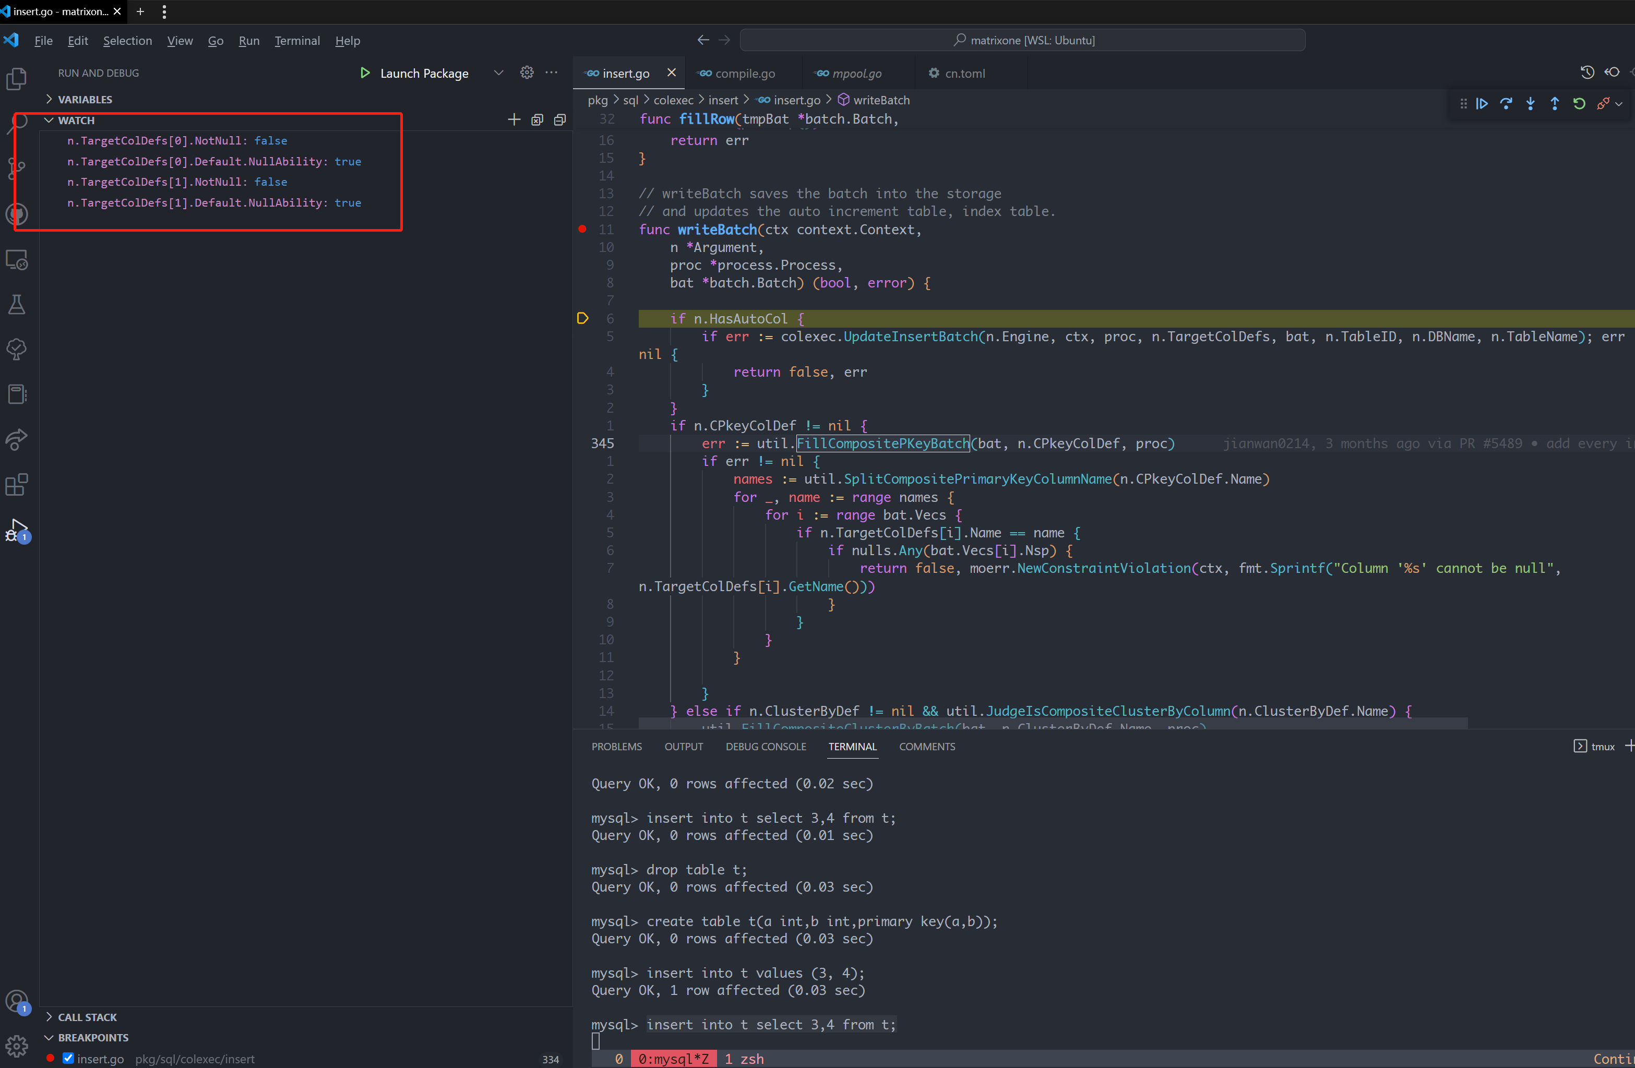This screenshot has height=1068, width=1635.
Task: Continue debugging from the debug toolbar
Action: (1482, 104)
